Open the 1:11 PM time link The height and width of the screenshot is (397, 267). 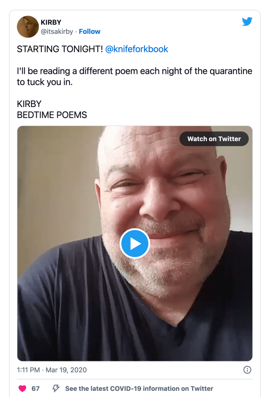(x=28, y=370)
